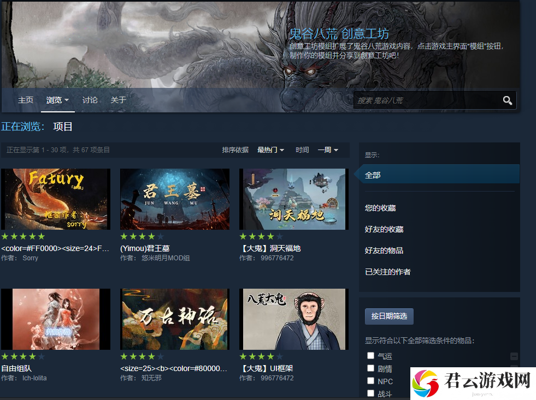Image resolution: width=536 pixels, height=400 pixels.
Task: Click the 时间 label
Action: pos(302,150)
